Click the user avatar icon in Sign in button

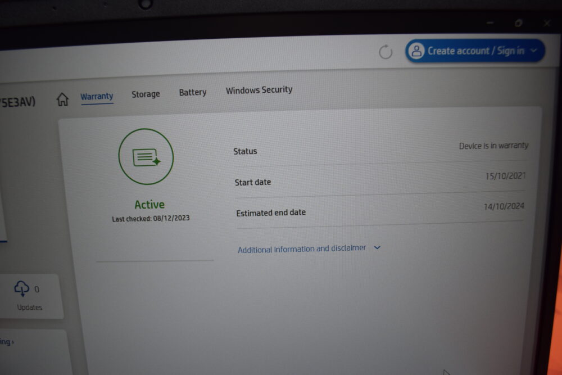416,51
